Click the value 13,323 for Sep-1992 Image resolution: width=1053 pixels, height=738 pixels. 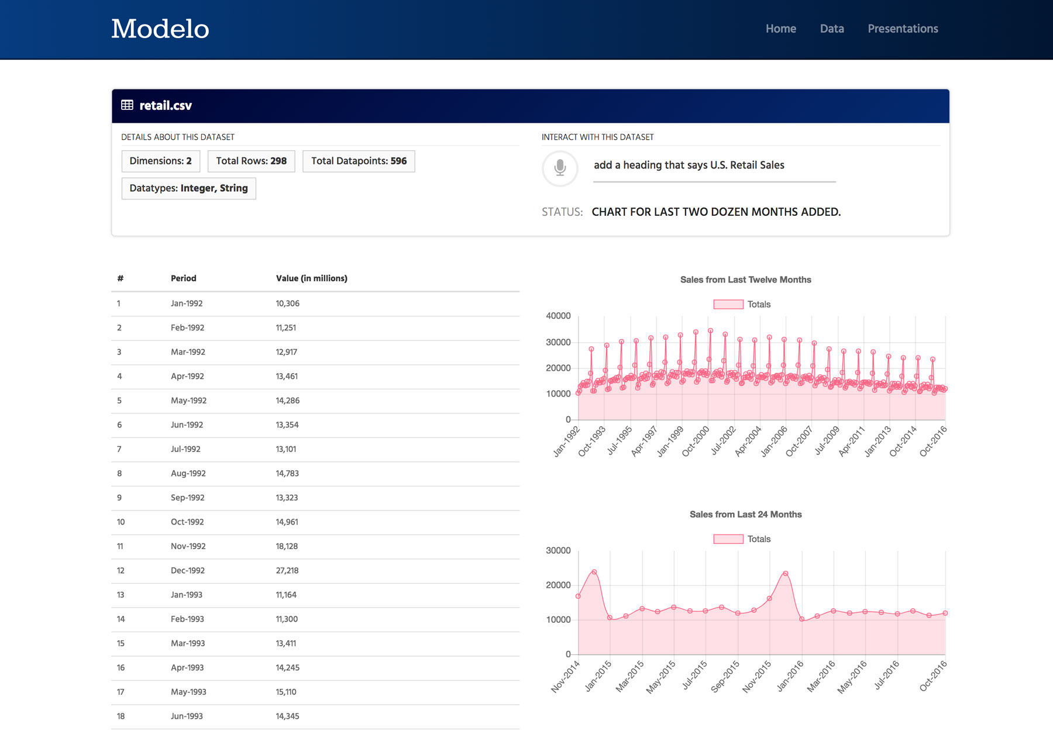[287, 498]
